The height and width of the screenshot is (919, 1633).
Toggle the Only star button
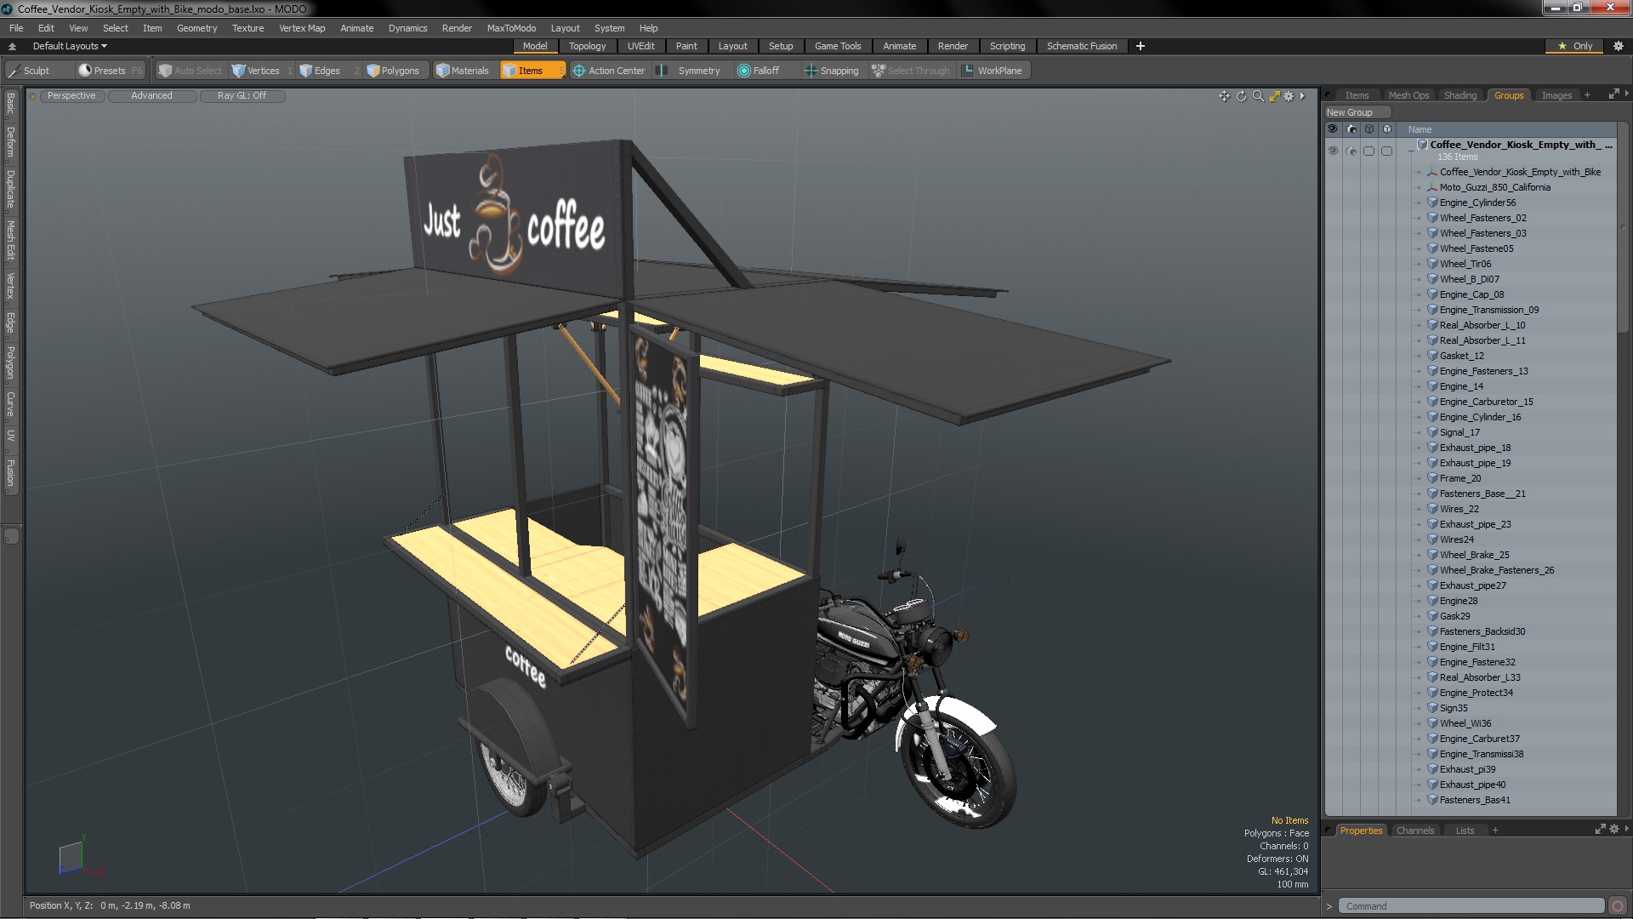click(1575, 47)
